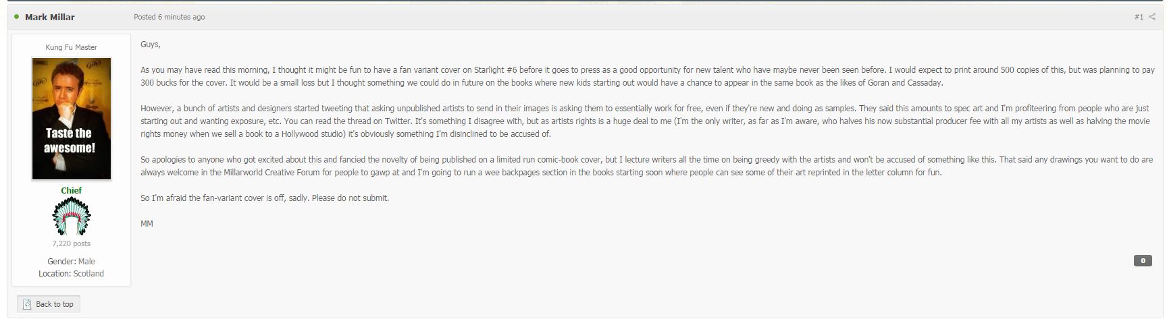Click the green Chief group label

(x=72, y=190)
